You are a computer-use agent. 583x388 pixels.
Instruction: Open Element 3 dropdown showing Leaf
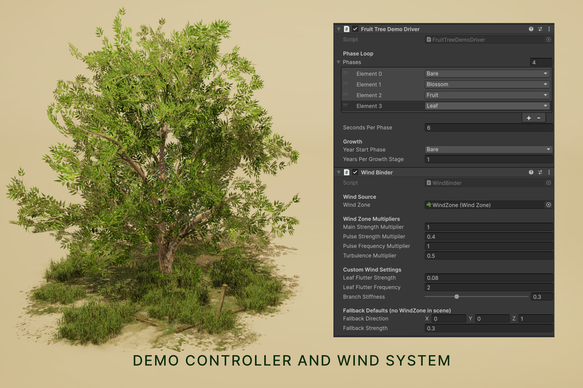click(x=487, y=106)
